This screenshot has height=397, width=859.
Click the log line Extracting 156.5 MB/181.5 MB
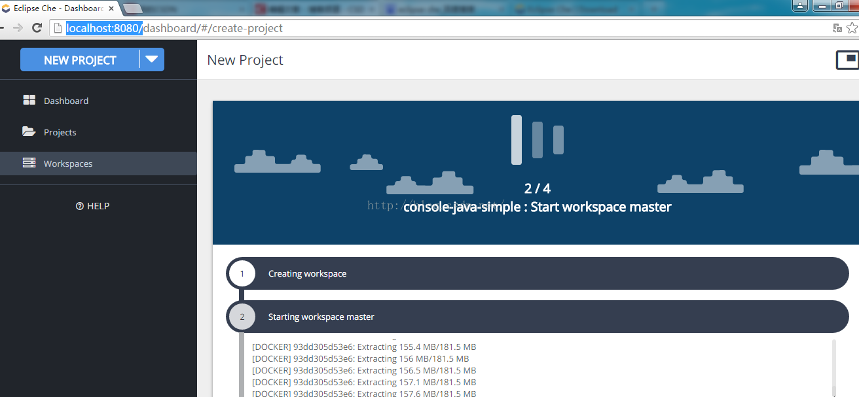(x=364, y=370)
